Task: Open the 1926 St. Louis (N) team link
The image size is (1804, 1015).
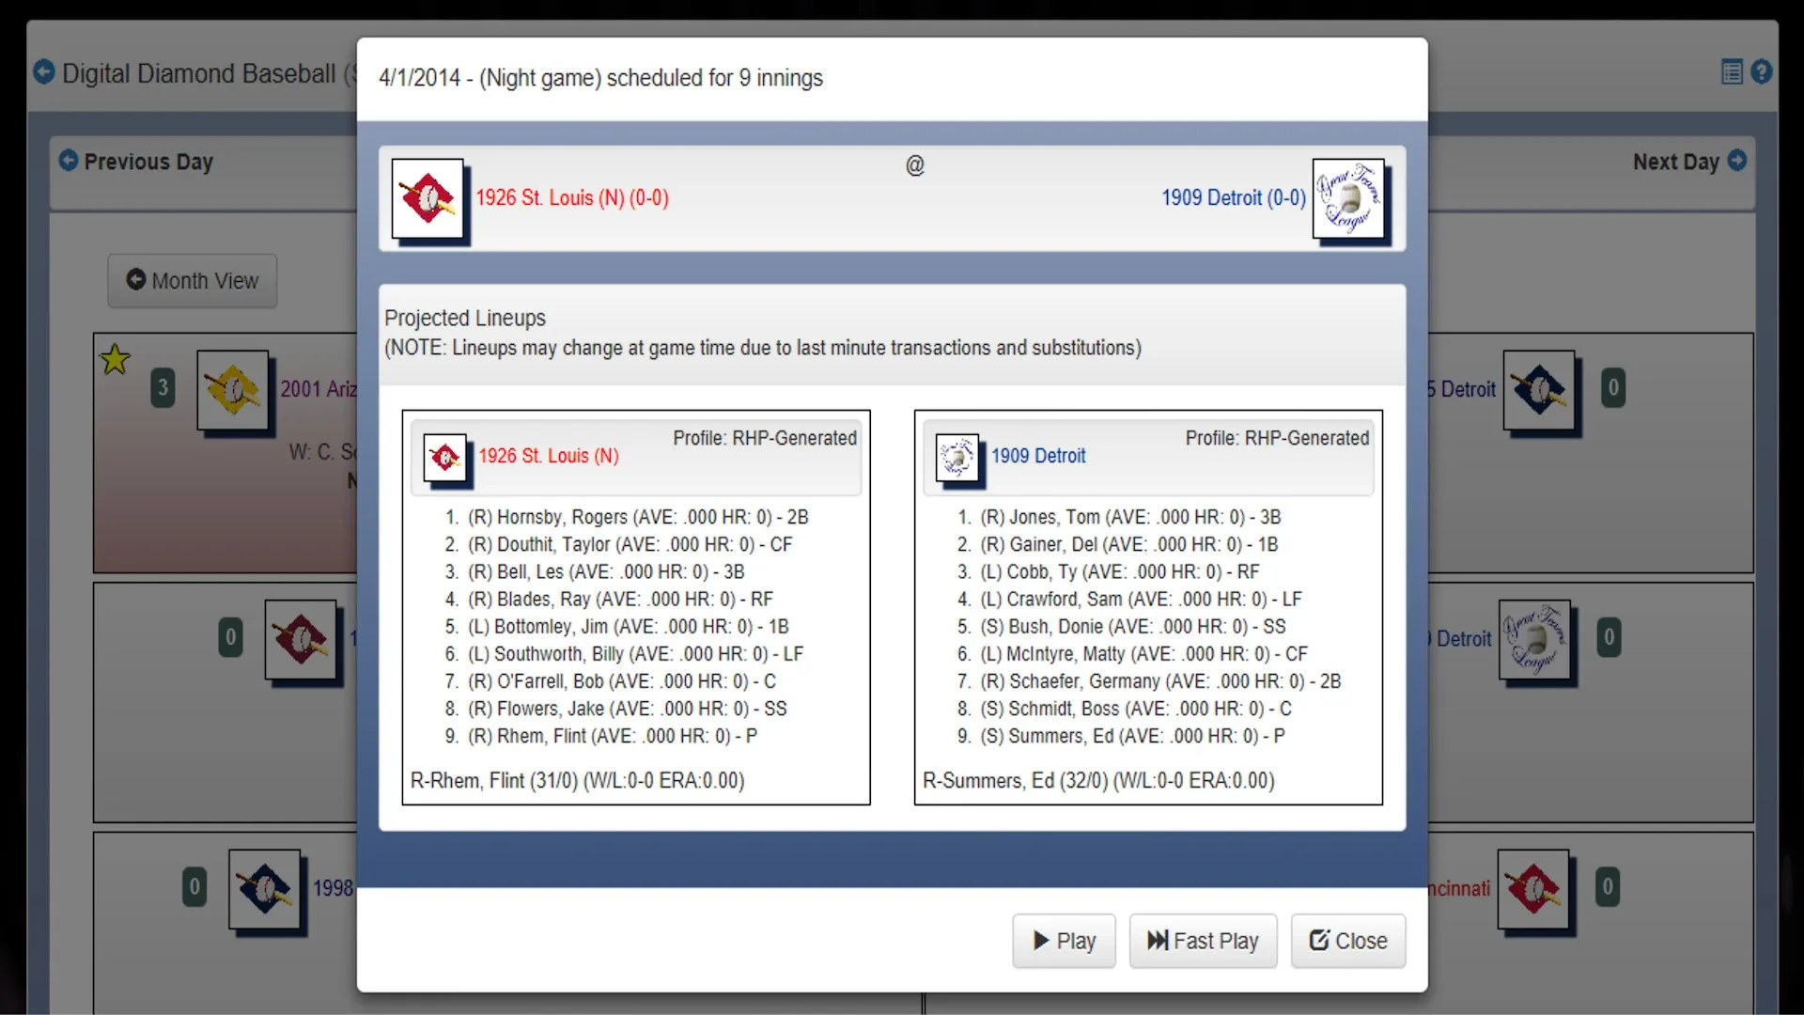Action: point(571,198)
